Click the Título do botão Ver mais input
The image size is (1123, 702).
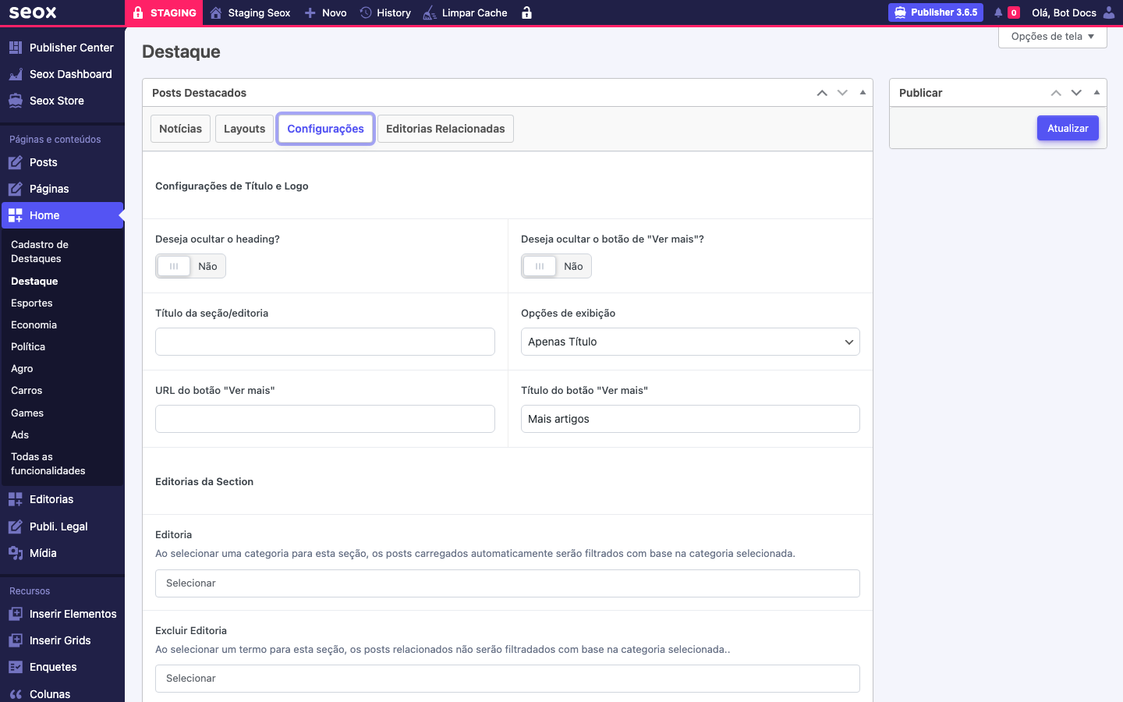coord(690,419)
